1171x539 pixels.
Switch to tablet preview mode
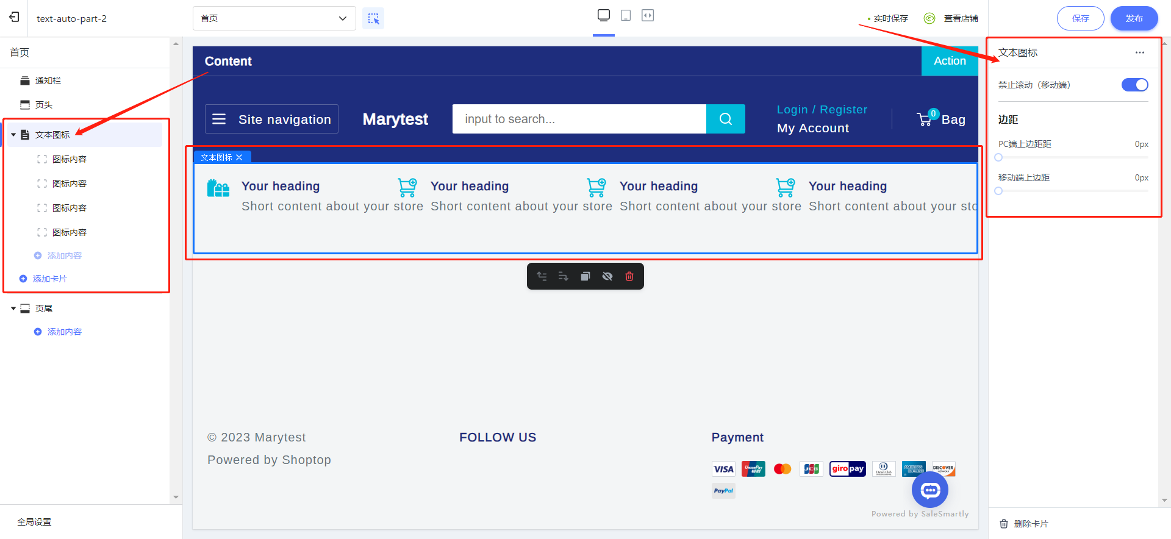point(626,15)
